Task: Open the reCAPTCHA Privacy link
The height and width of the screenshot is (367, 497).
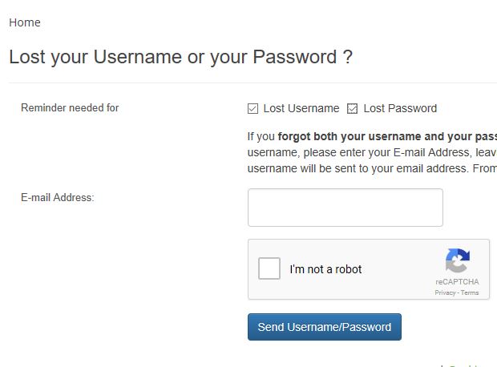Action: (445, 292)
